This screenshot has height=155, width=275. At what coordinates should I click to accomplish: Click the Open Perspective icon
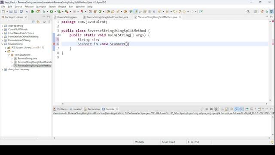(x=256, y=12)
